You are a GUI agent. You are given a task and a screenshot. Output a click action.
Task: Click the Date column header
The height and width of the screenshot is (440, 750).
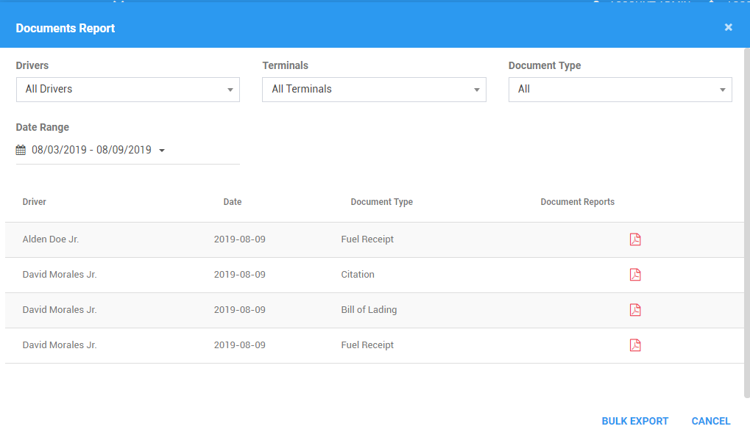click(233, 202)
